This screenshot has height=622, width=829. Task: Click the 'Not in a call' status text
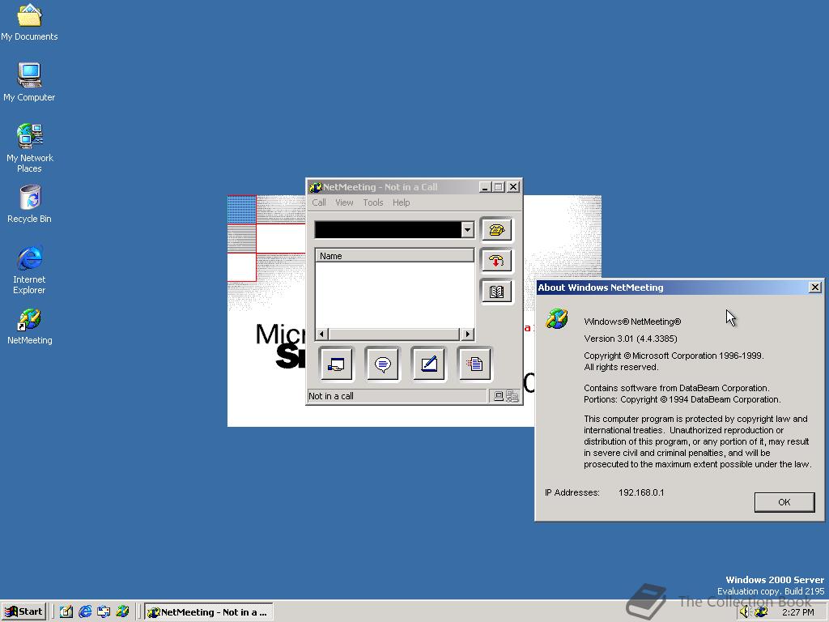pos(331,396)
